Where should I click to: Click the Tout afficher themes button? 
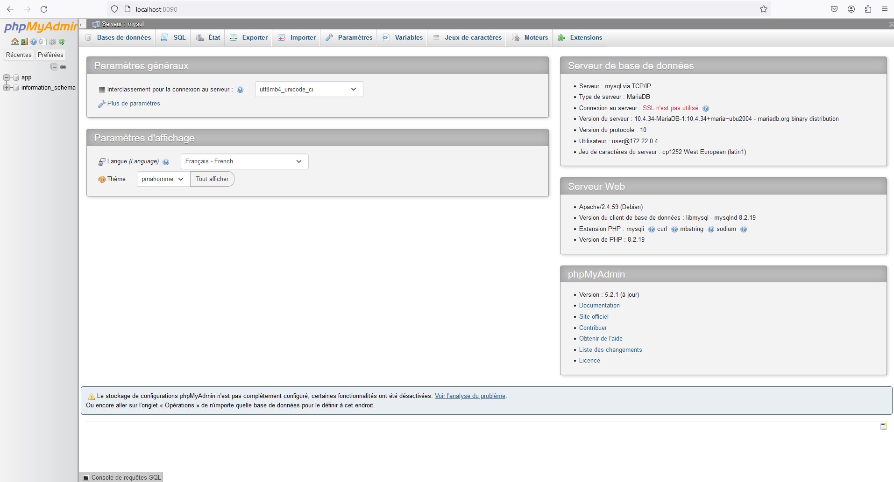click(212, 179)
